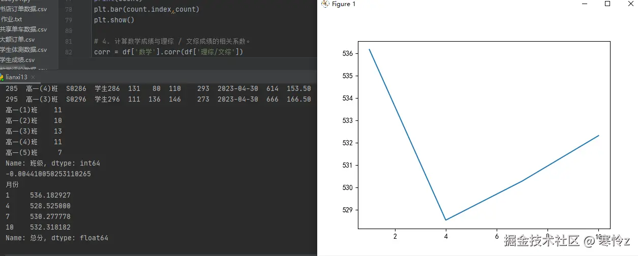Click the 530.277778 output value
The image size is (638, 256).
[x=50, y=216]
